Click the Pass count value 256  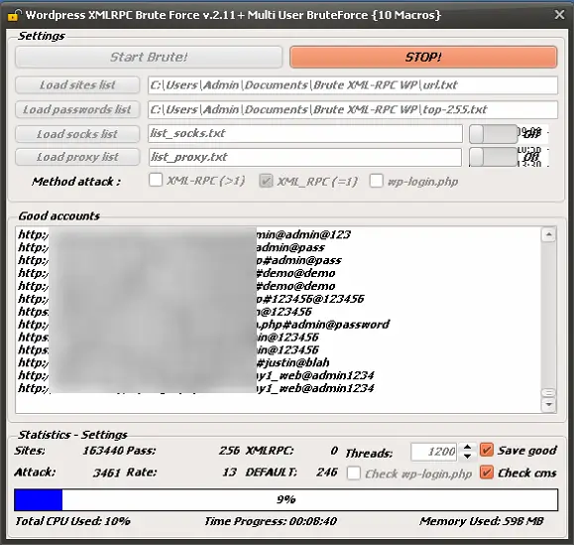coord(230,451)
